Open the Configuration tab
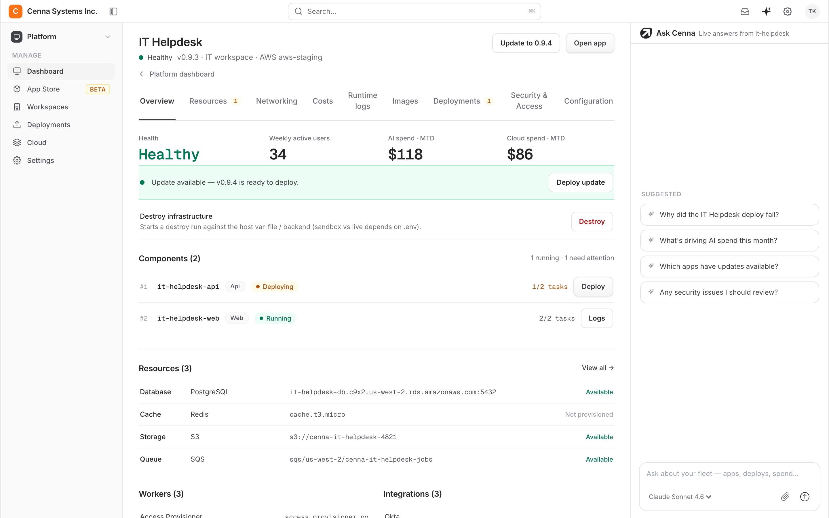 (588, 101)
